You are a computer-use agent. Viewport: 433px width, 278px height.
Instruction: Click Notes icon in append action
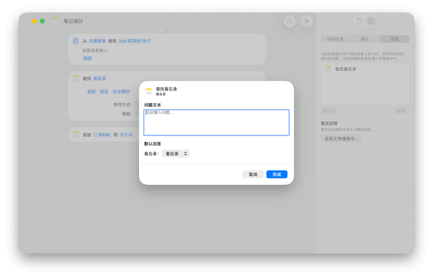pos(76,135)
